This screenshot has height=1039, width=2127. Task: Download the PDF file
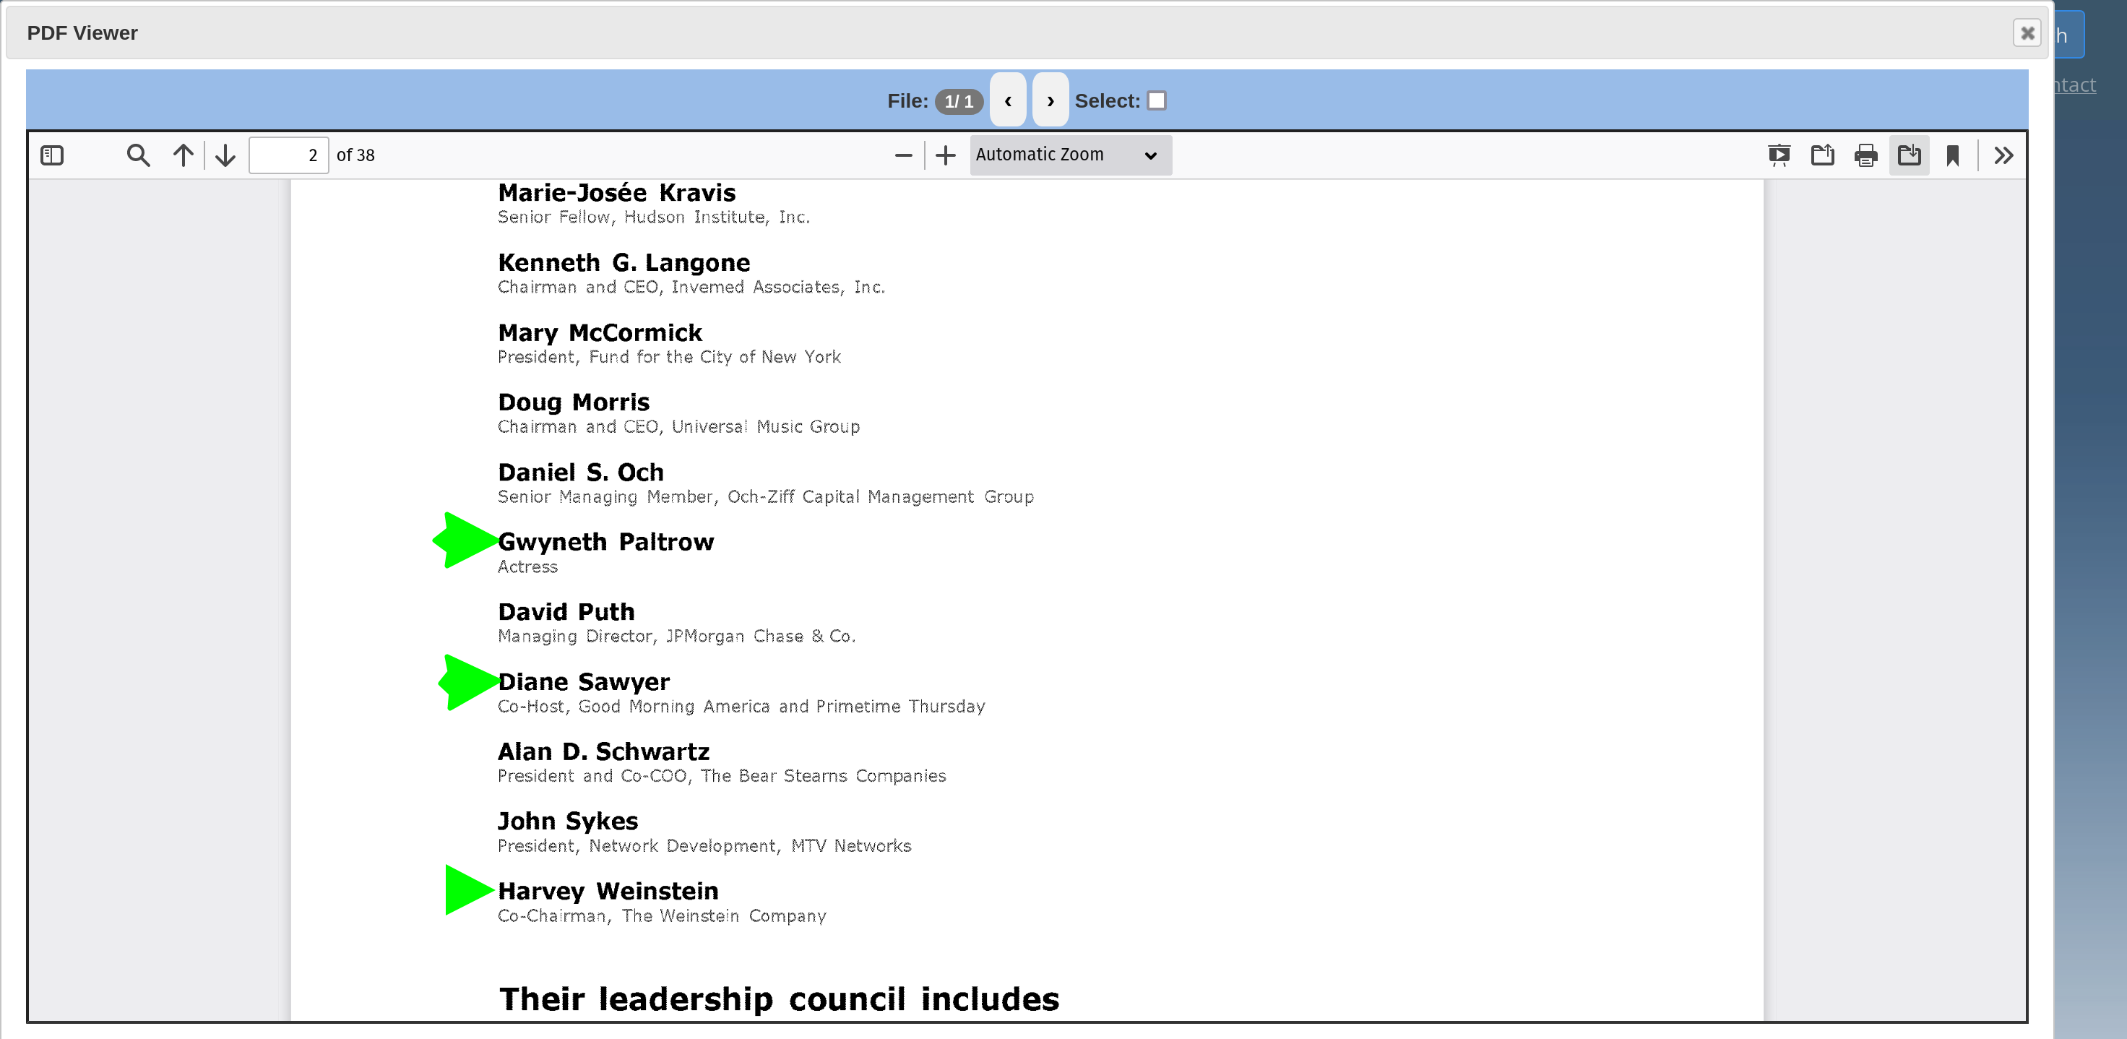(1909, 155)
